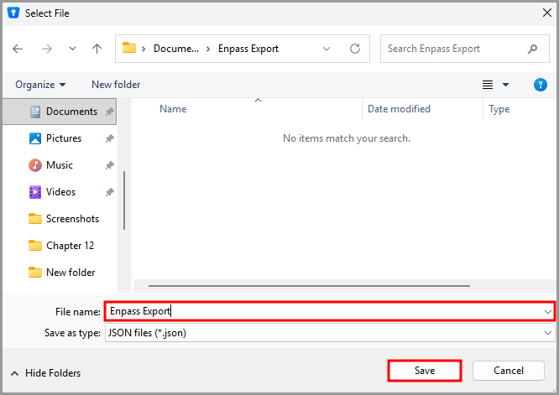Viewport: 559px width, 395px height.
Task: Expand the address bar history dropdown
Action: 327,49
